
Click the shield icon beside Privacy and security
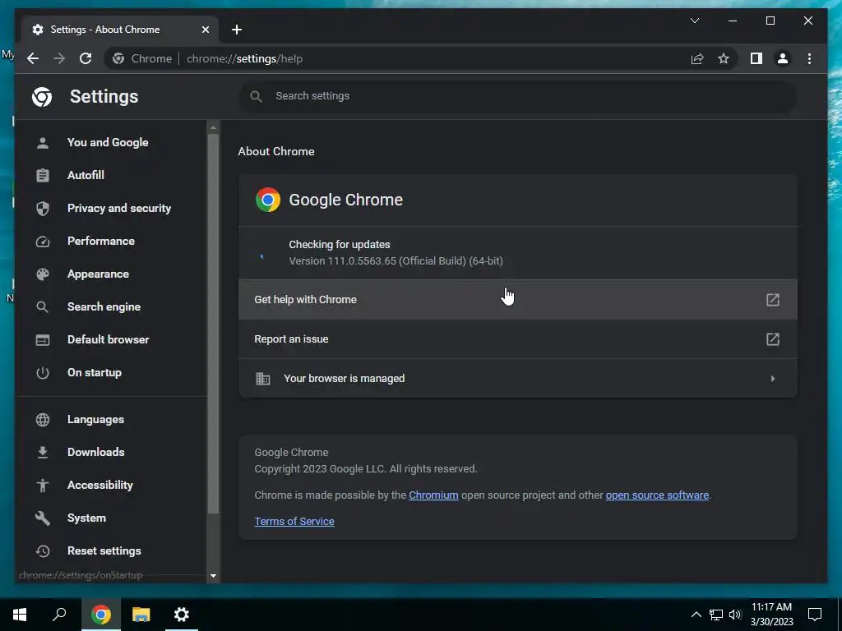pyautogui.click(x=43, y=208)
